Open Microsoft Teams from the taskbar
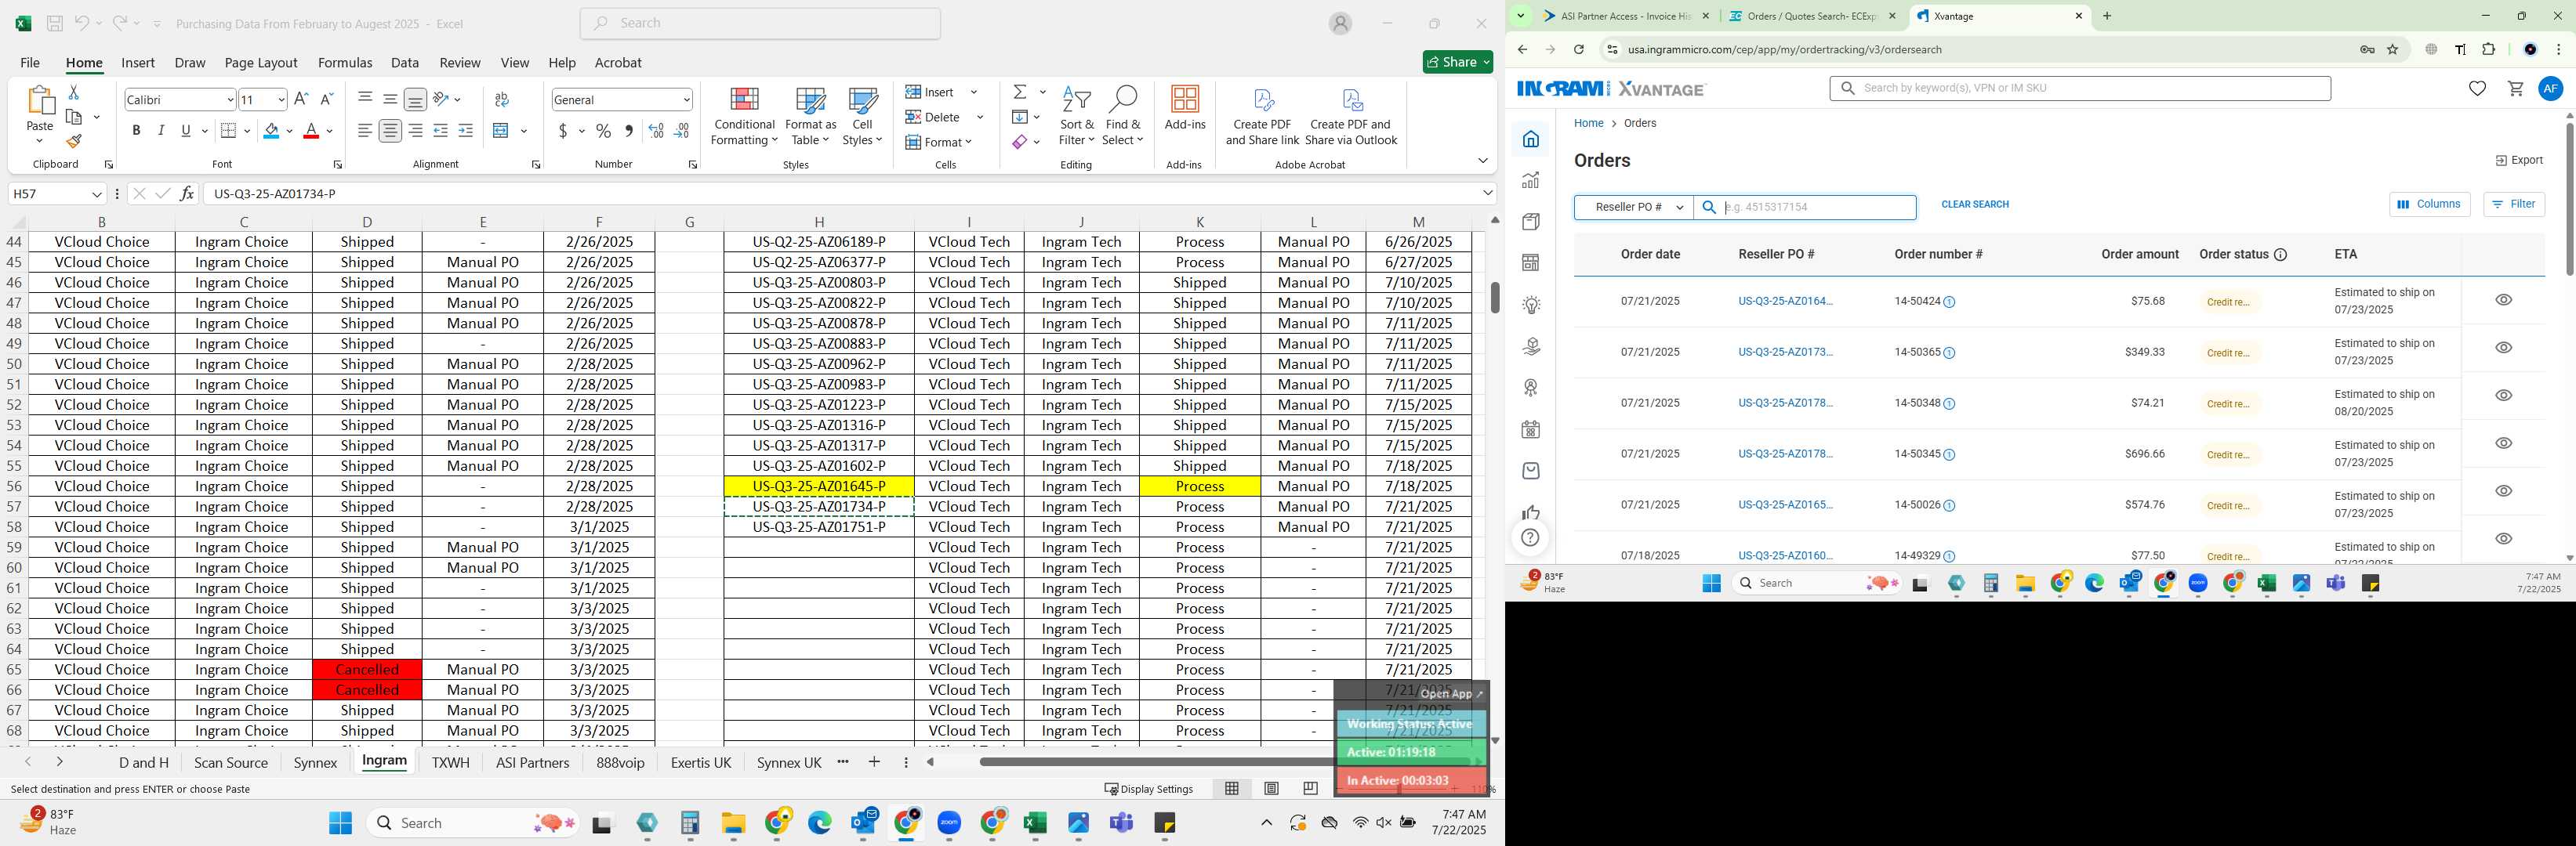The height and width of the screenshot is (846, 2576). point(1121,823)
